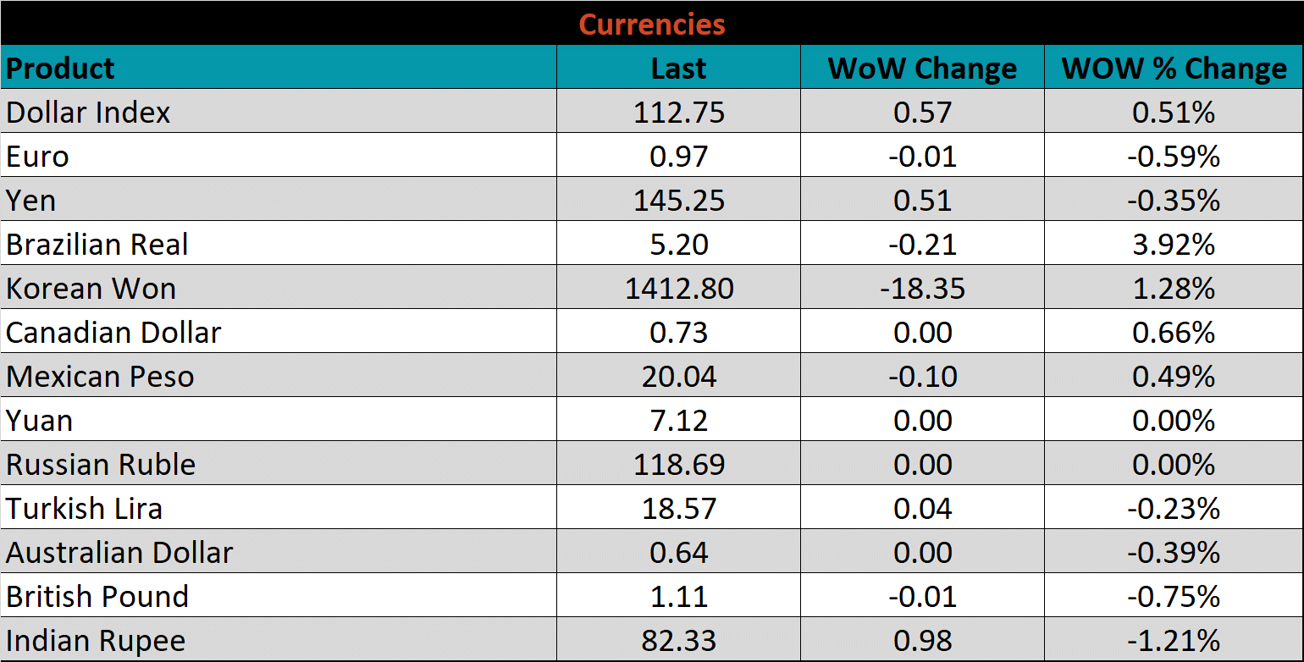
Task: Click the Australian Dollar row label
Action: click(x=119, y=552)
